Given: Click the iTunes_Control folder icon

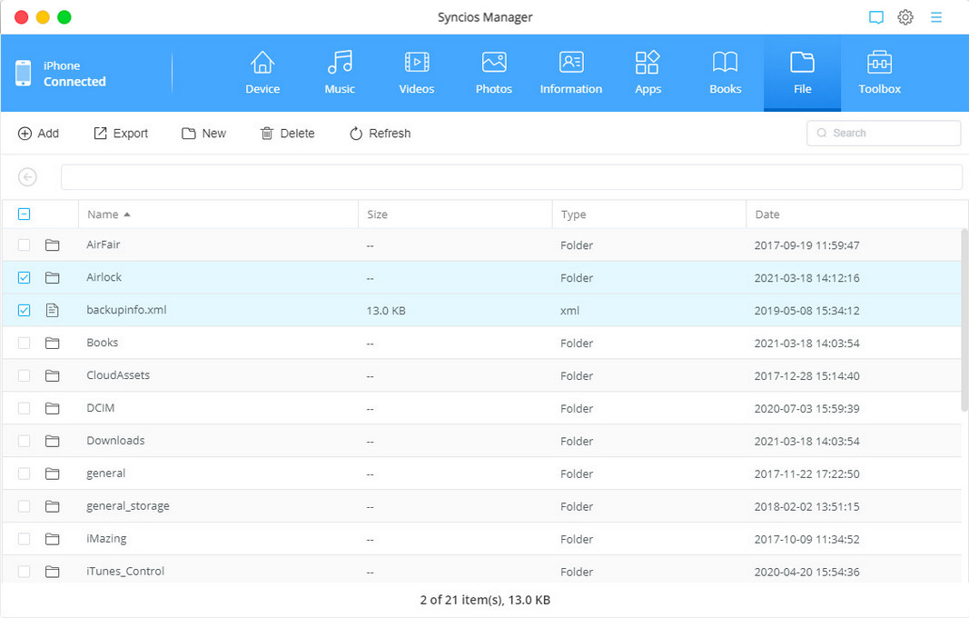Looking at the screenshot, I should (x=53, y=572).
